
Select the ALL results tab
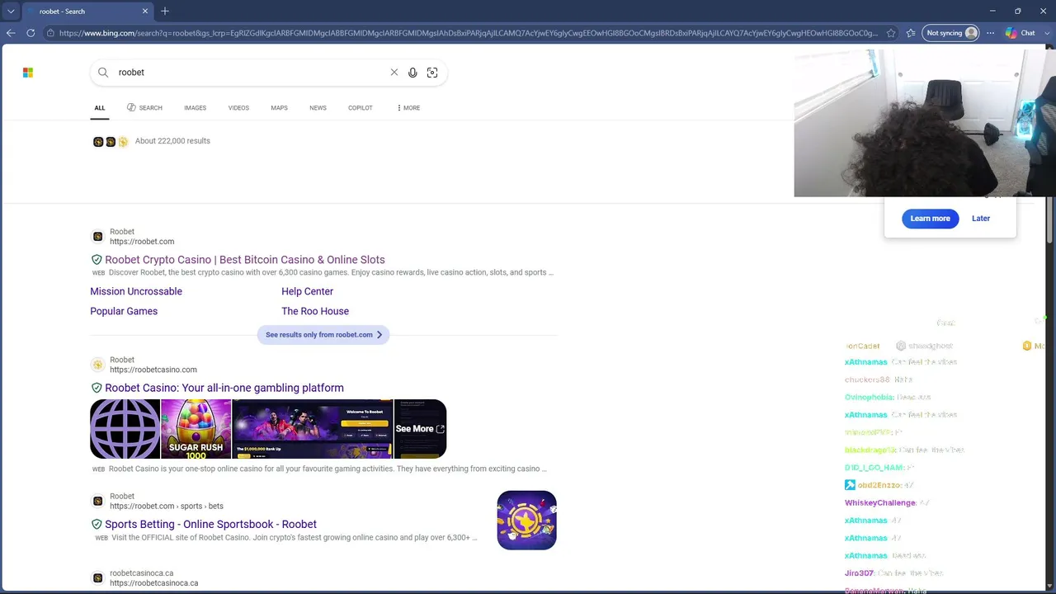click(x=100, y=108)
